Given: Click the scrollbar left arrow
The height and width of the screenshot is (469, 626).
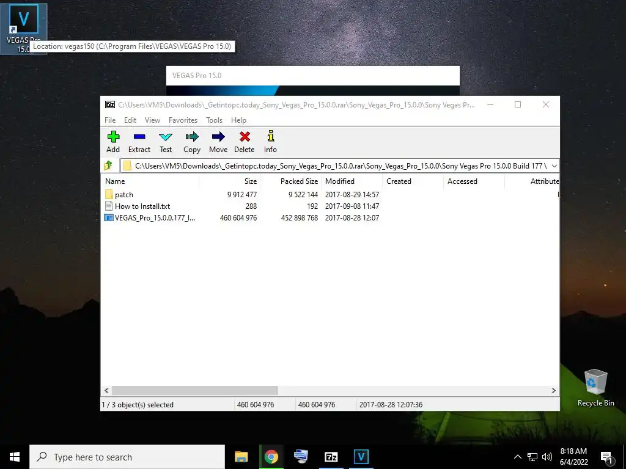Looking at the screenshot, I should [x=106, y=390].
